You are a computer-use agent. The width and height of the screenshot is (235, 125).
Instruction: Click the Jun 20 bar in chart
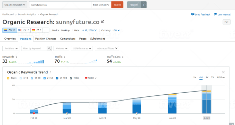tap(172, 104)
